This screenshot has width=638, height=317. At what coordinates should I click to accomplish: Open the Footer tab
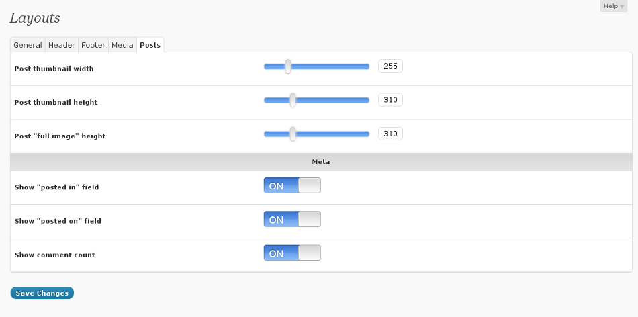(x=93, y=45)
